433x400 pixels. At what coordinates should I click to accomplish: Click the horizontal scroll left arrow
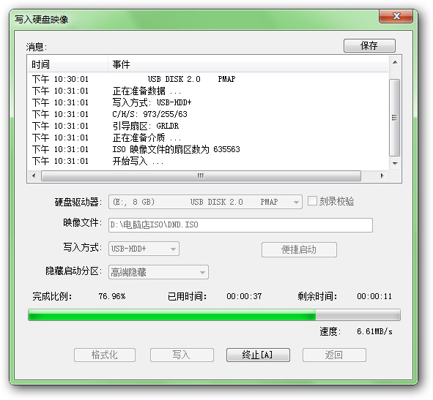click(x=34, y=176)
